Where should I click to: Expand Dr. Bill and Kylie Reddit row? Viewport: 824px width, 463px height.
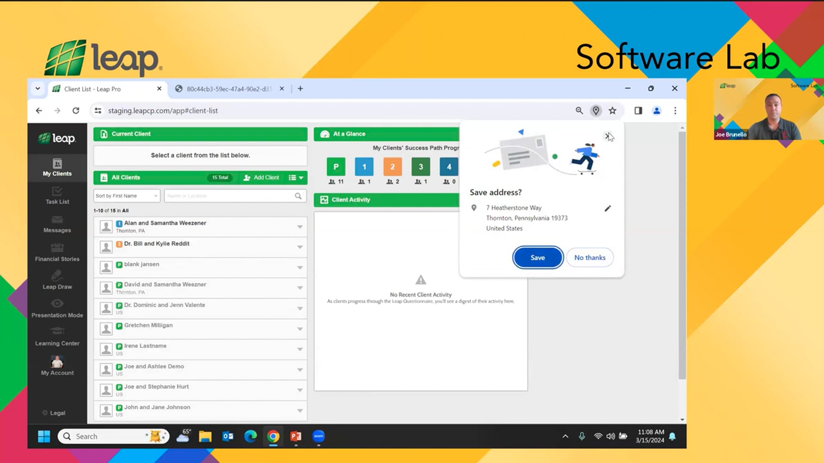(300, 247)
